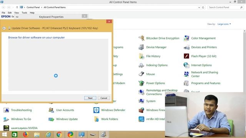Image resolution: width=246 pixels, height=138 pixels.
Task: Click scrollbar up arrow in Control Panel
Action: click(244, 31)
